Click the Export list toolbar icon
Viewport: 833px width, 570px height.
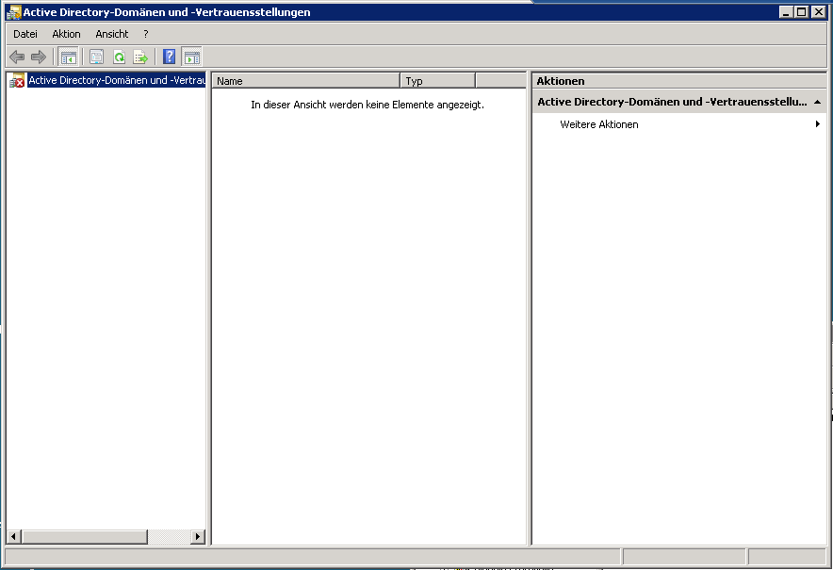point(140,57)
